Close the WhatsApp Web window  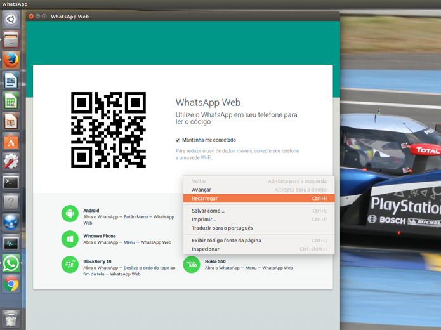(x=31, y=16)
